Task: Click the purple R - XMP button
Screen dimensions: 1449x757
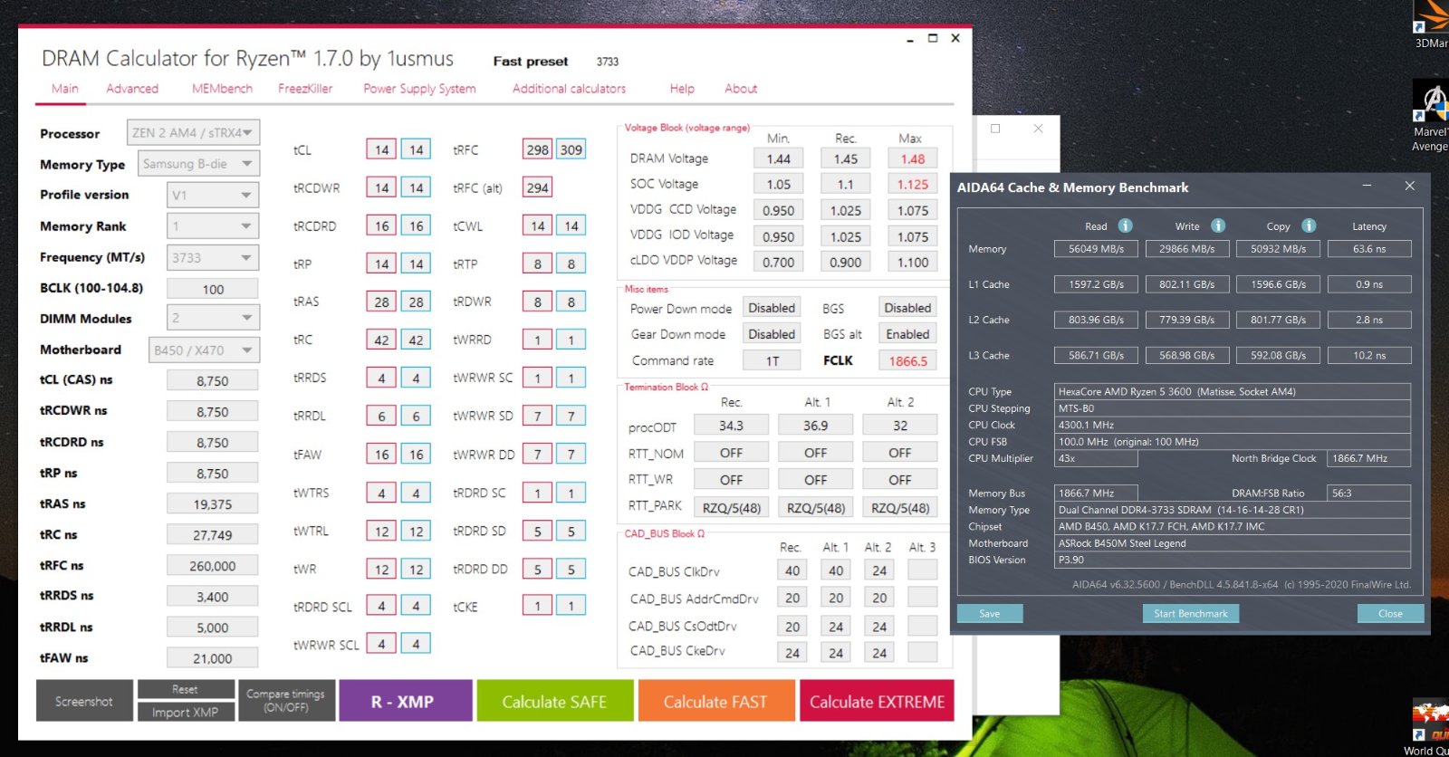Action: (406, 701)
